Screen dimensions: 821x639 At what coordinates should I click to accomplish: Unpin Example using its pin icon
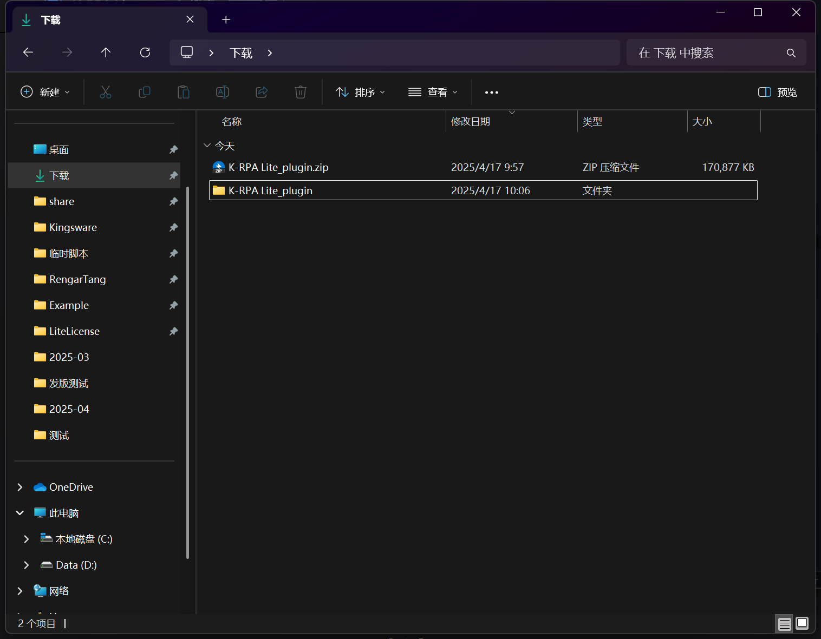tap(173, 306)
